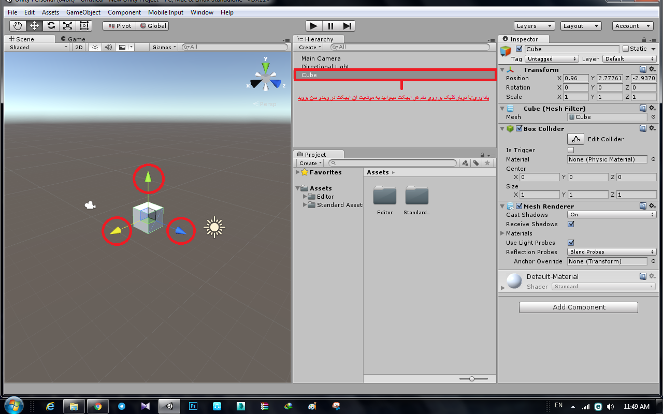Switch to the Game tab
Image resolution: width=663 pixels, height=414 pixels.
(x=73, y=39)
